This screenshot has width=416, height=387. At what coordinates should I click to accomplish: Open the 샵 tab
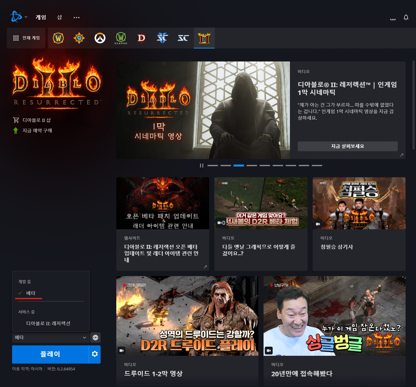point(60,17)
